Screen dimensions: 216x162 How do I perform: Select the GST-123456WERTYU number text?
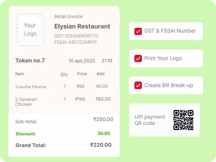coord(76,36)
